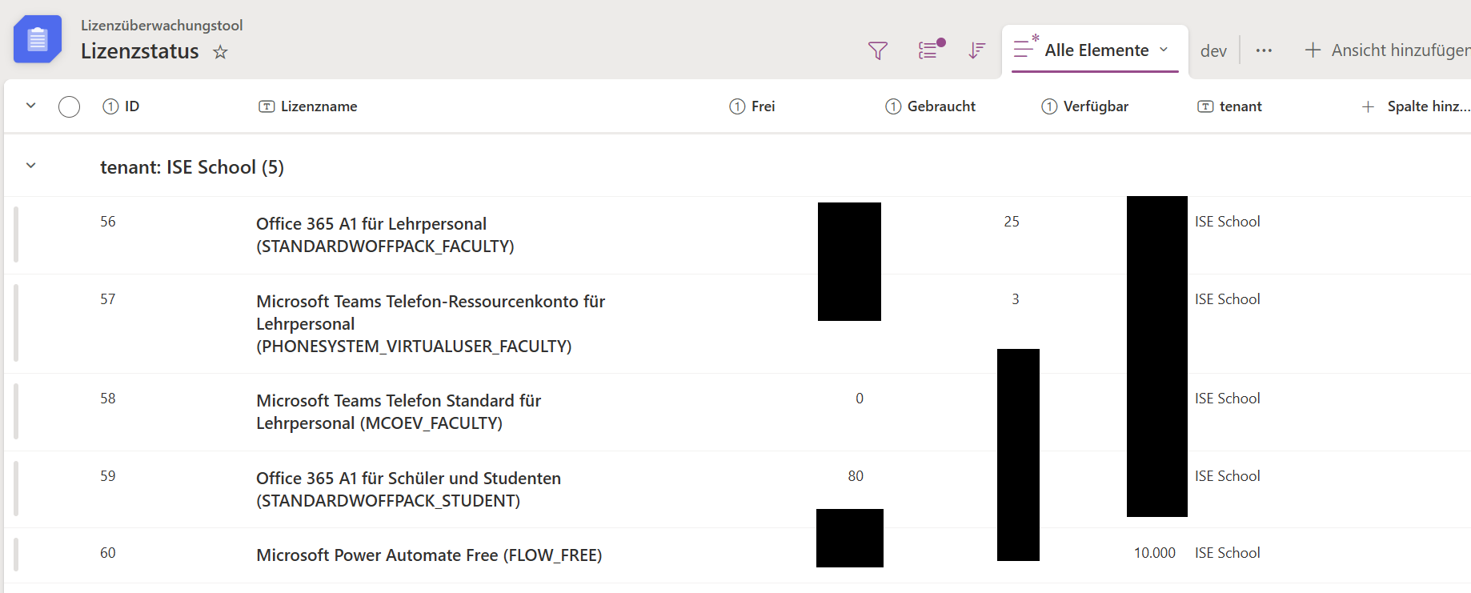
Task: Click the Verfügbar value 10.000
Action: (1155, 553)
